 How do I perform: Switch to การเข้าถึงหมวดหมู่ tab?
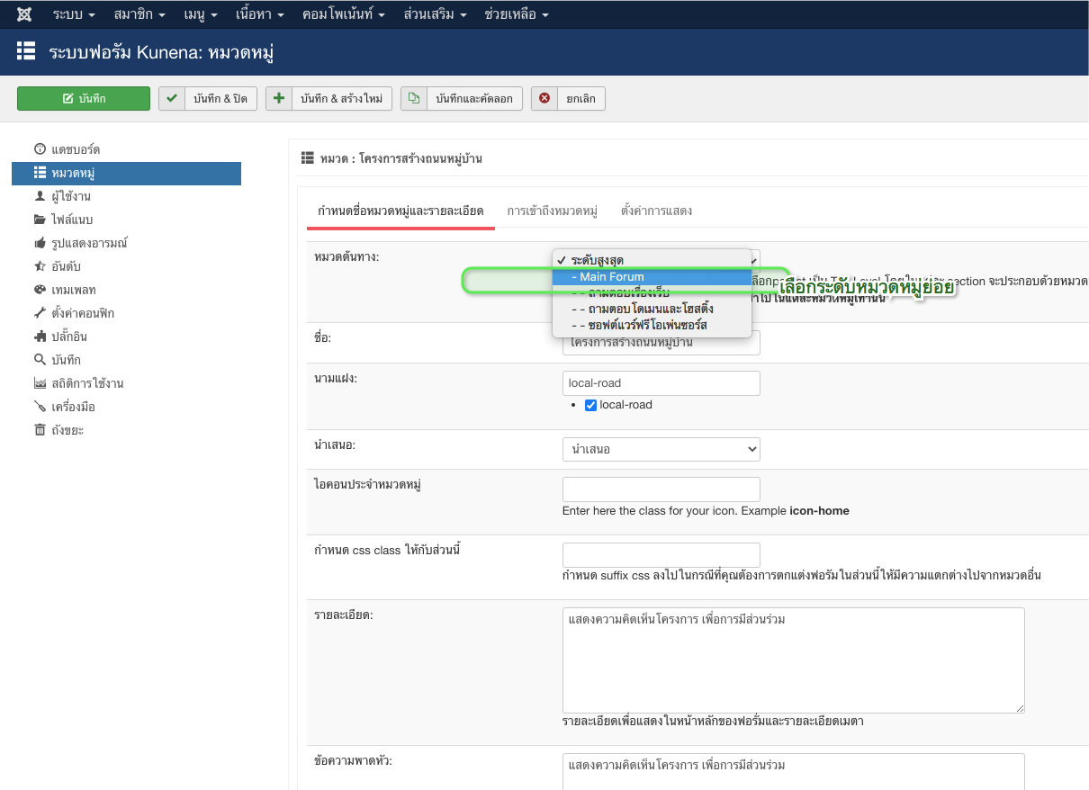(x=552, y=211)
